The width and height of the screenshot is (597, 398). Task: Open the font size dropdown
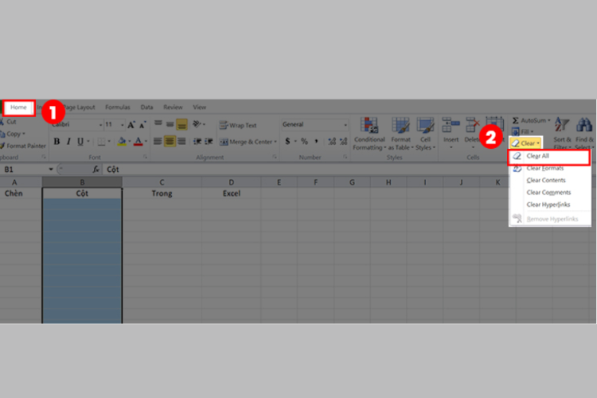point(123,124)
